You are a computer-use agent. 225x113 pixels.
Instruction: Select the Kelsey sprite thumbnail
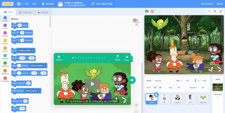[177, 99]
